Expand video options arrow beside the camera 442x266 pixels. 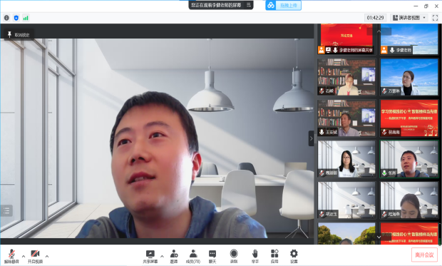click(x=47, y=256)
